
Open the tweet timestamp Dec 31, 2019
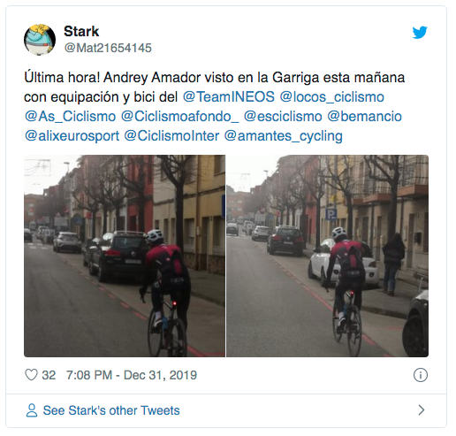132,375
